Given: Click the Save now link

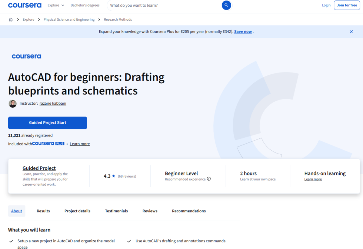Looking at the screenshot, I should 243,32.
